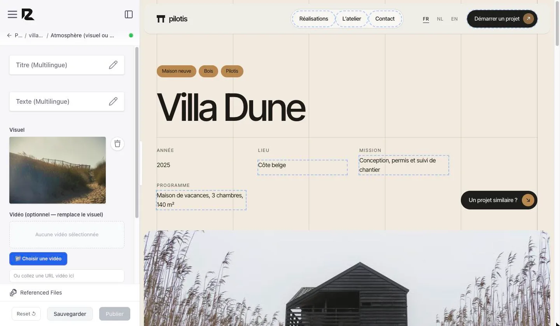Click the preview page scrollbar

click(557, 23)
